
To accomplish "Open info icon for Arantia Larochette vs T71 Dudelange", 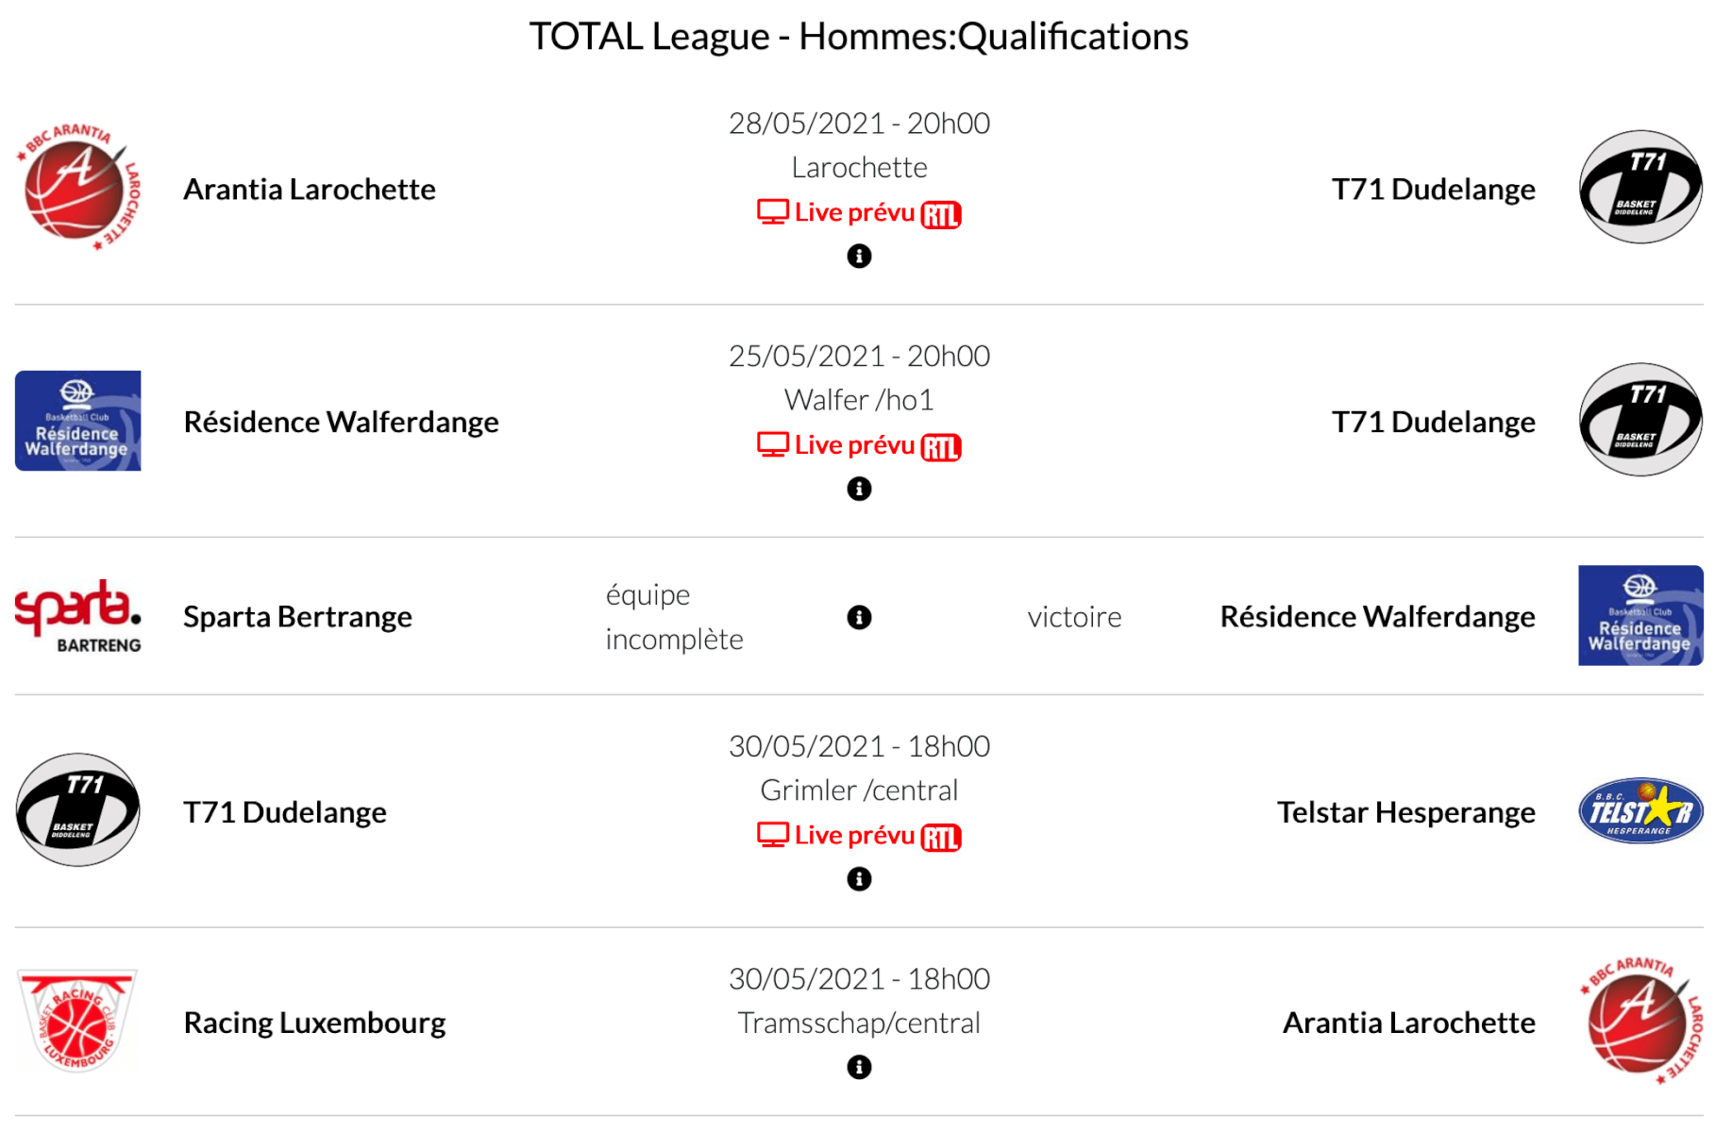I will coord(859,256).
